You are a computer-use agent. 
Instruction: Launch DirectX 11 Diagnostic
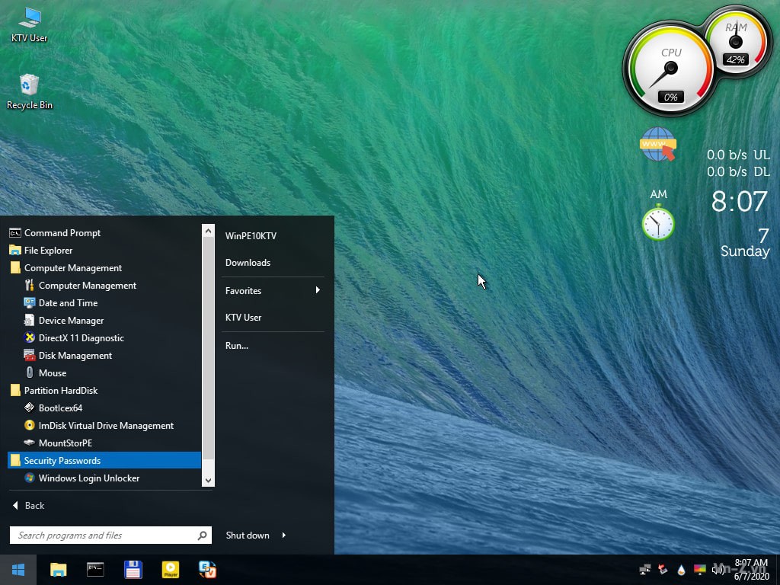point(81,338)
